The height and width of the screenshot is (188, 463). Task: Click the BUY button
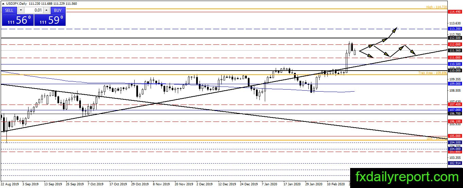pos(58,10)
